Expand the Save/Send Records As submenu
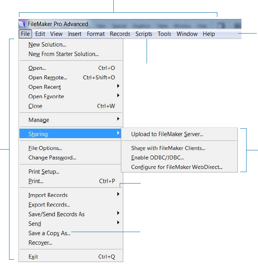The width and height of the screenshot is (258, 266). click(71, 214)
